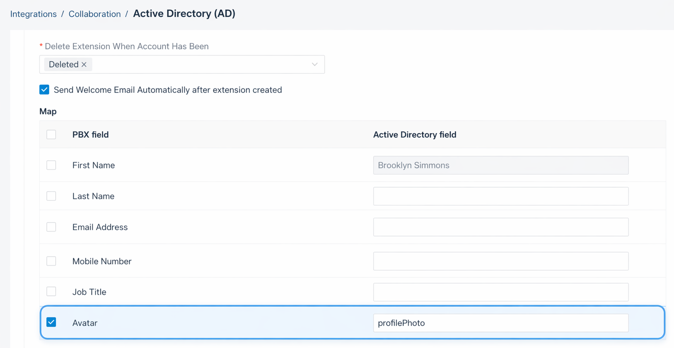Tick the select-all checkbox beside PBX field
Image resolution: width=674 pixels, height=348 pixels.
51,134
